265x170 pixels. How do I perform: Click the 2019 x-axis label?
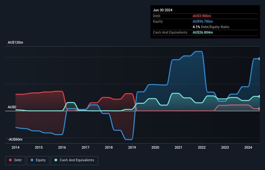pos(132,147)
